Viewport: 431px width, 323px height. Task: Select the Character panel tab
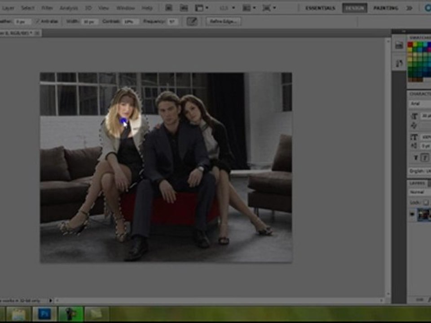(420, 94)
